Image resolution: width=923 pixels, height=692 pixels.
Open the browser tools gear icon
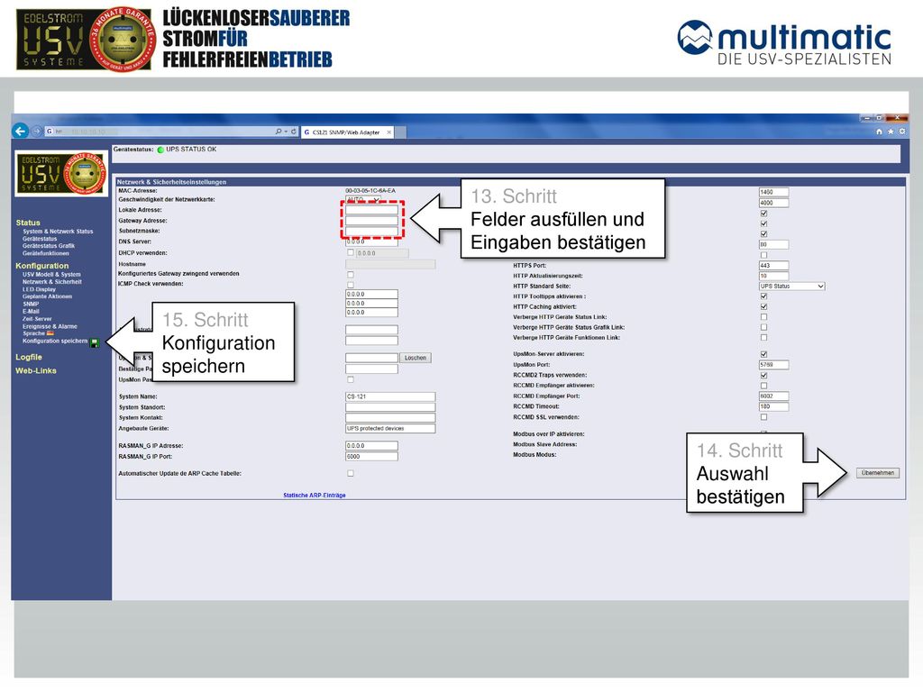click(901, 132)
